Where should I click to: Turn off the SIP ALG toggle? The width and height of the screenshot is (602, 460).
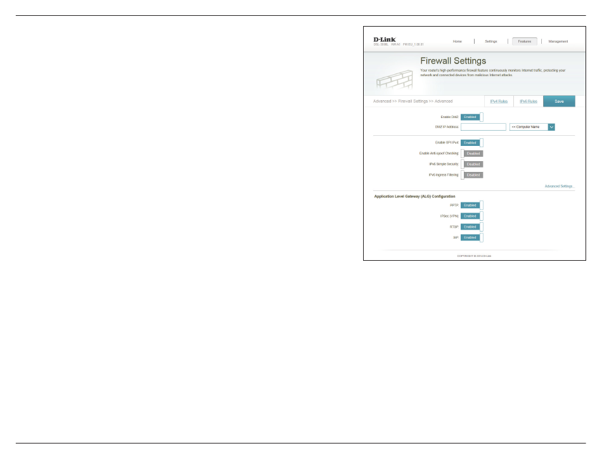coord(471,237)
